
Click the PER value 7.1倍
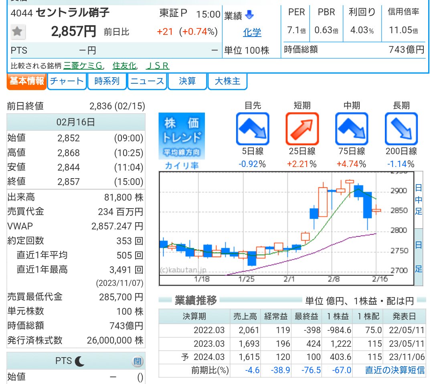pyautogui.click(x=297, y=30)
